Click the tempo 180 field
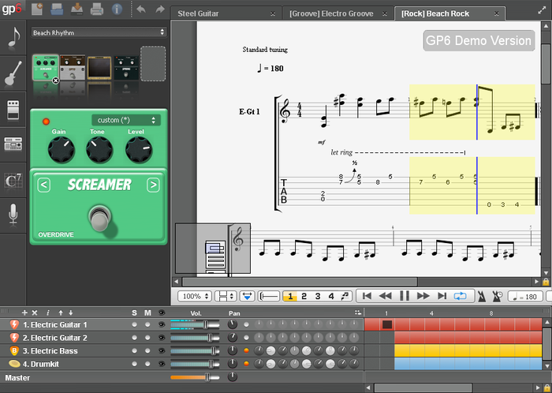Image resolution: width=552 pixels, height=393 pixels. point(524,297)
